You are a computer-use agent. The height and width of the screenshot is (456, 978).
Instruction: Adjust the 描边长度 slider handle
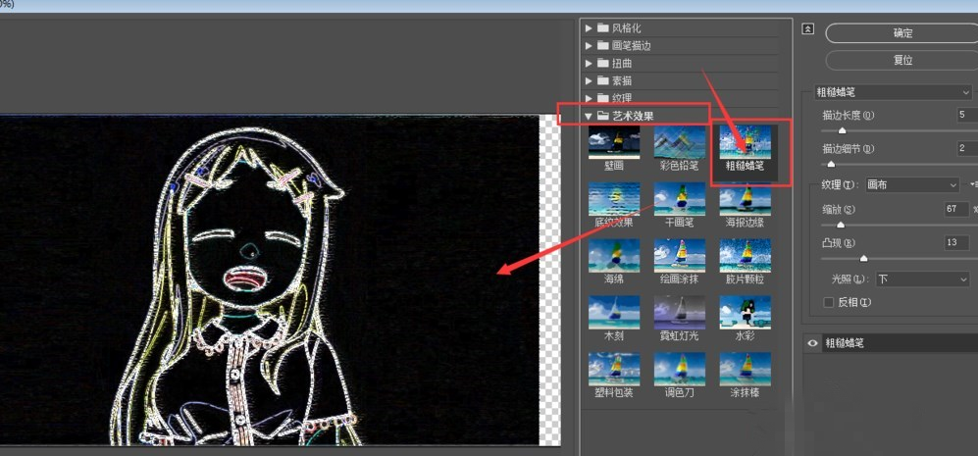tap(842, 130)
